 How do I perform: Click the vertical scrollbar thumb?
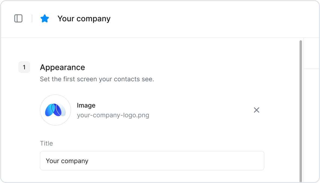(301, 111)
